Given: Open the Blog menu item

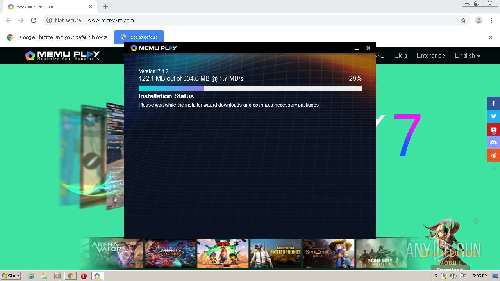Looking at the screenshot, I should point(400,55).
